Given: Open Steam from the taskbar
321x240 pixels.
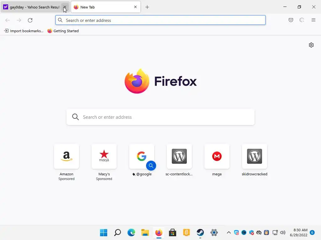Looking at the screenshot, I should pos(200,232).
